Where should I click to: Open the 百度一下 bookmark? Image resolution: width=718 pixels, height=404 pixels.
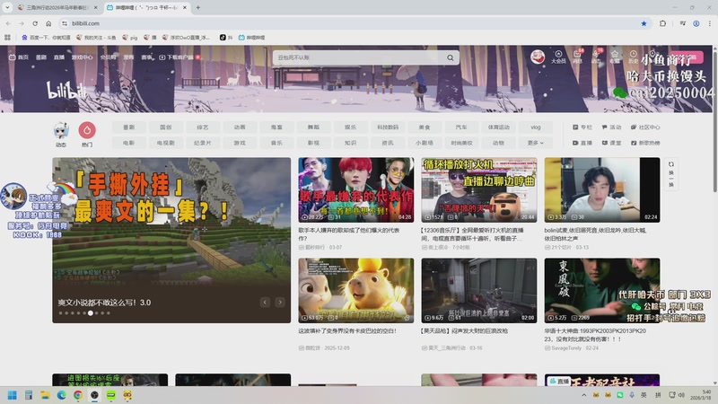click(46, 38)
